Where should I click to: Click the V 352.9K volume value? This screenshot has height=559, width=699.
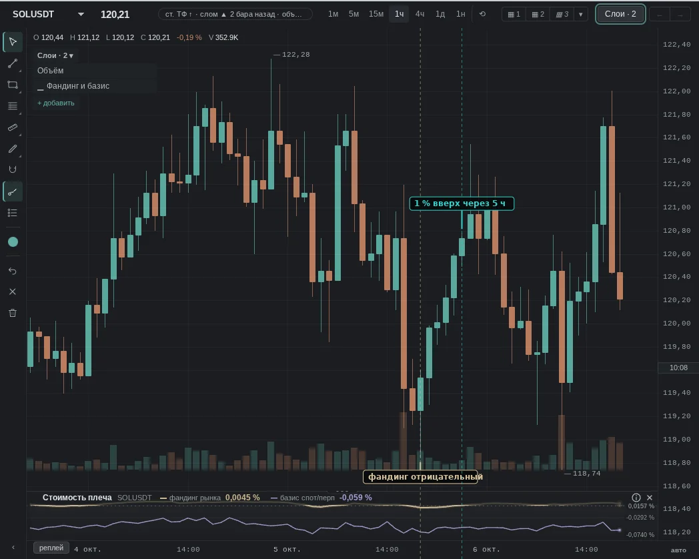tap(223, 37)
